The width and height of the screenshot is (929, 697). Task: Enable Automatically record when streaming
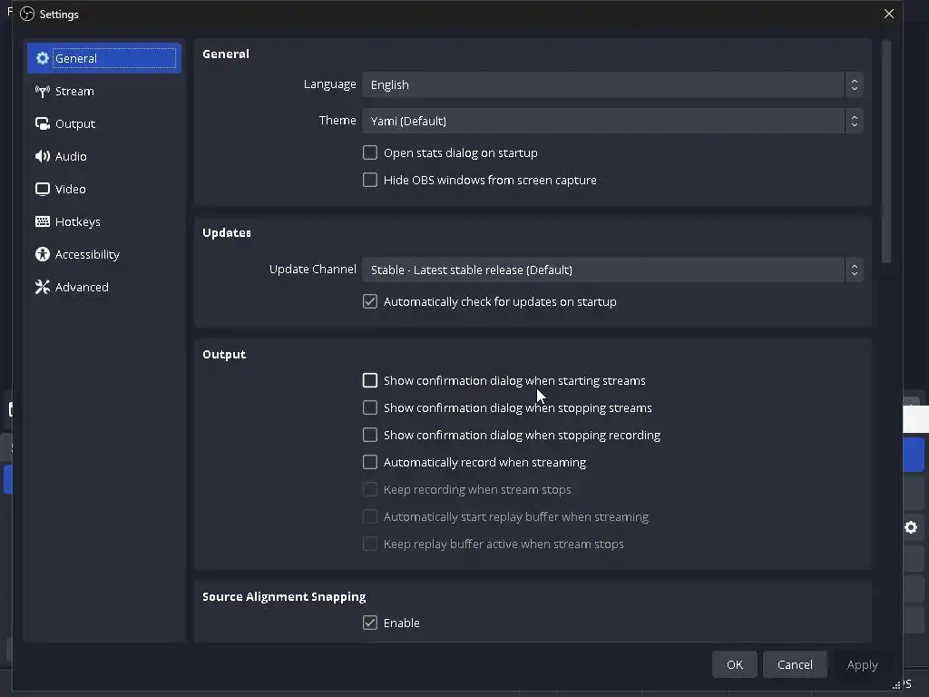pos(370,462)
